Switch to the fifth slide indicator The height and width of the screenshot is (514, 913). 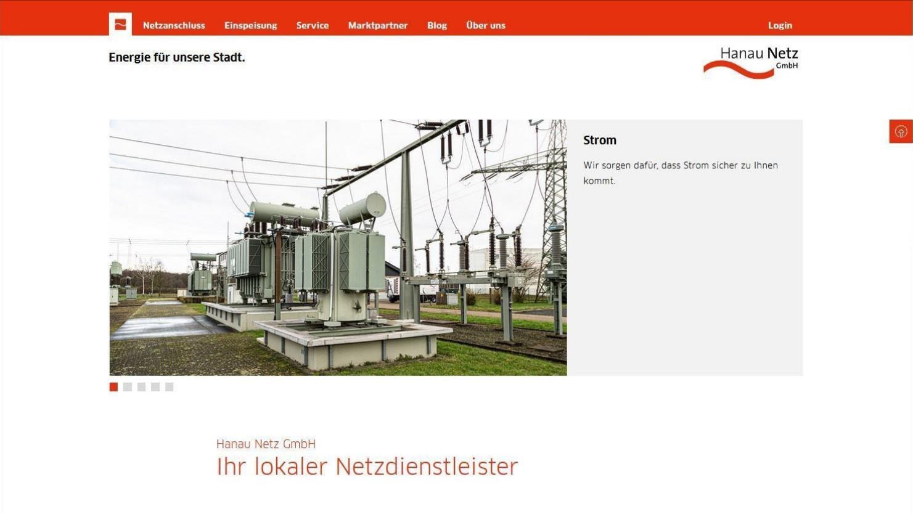(170, 387)
